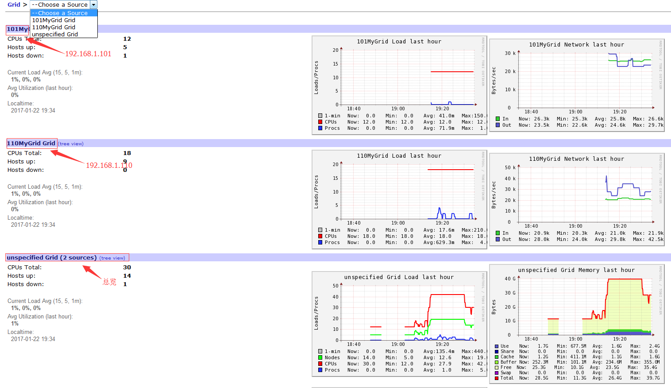Open the 110MyGrid Network last hour graph
671x388 pixels.
pos(576,199)
